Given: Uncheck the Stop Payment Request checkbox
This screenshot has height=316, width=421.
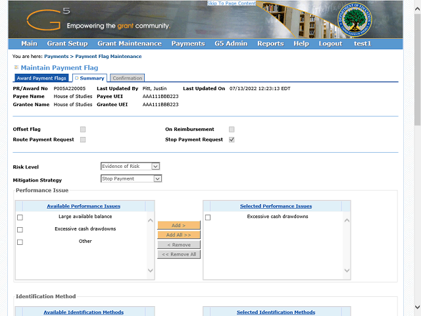Looking at the screenshot, I should 232,140.
